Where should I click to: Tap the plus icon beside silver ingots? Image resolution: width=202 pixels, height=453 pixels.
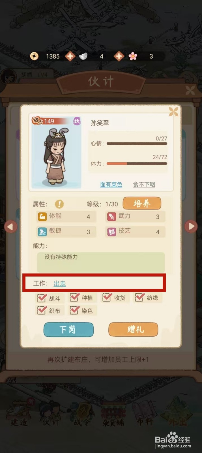point(119,56)
